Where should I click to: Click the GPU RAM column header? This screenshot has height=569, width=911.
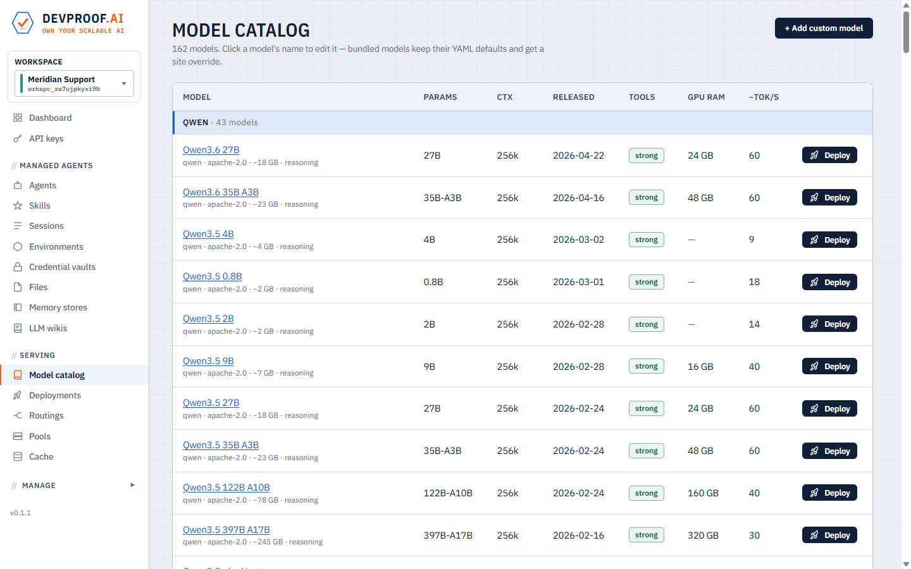[x=706, y=97]
